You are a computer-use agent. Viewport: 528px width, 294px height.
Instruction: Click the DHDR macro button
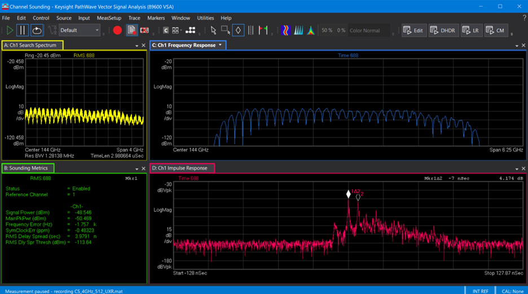(x=443, y=30)
